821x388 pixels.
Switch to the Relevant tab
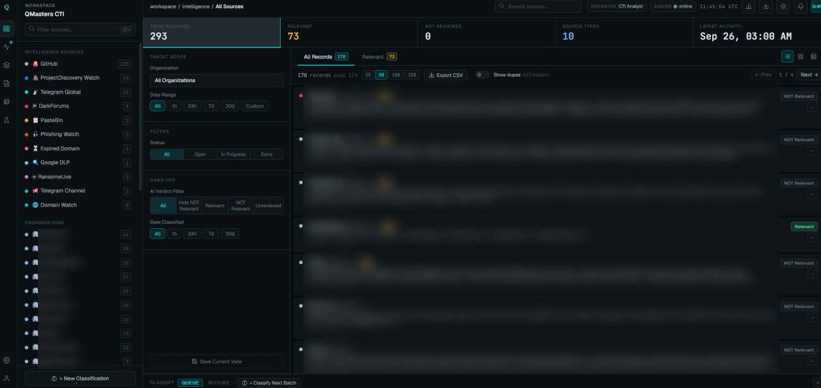[x=379, y=57]
